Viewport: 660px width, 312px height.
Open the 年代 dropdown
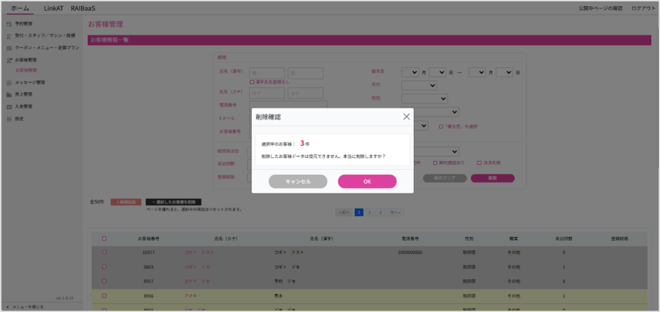click(x=419, y=85)
